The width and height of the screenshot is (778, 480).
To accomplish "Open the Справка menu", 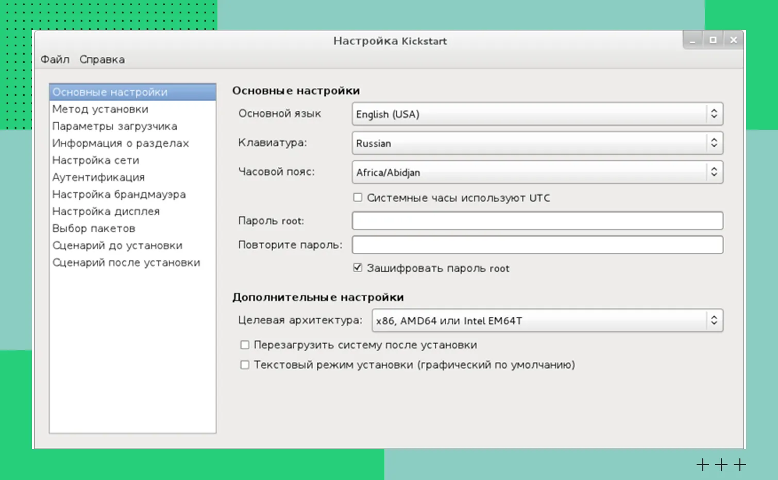I will [102, 60].
